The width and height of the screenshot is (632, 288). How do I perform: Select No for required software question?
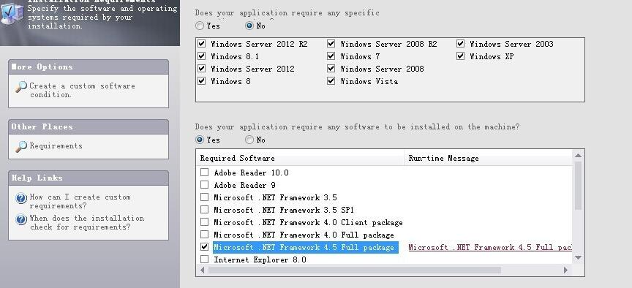(249, 140)
